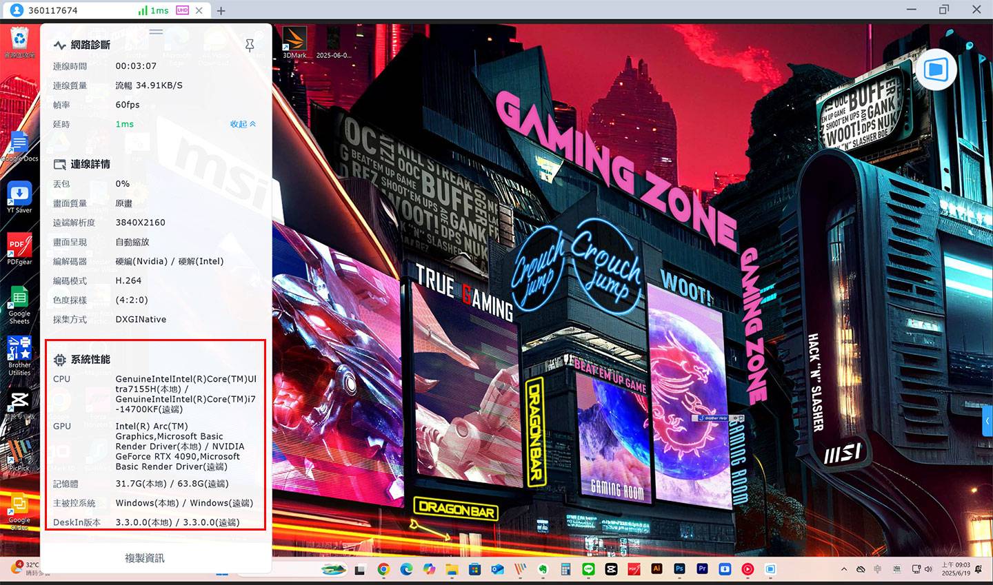This screenshot has width=993, height=585.
Task: Click the 原畫 picture quality value
Action: tap(123, 203)
